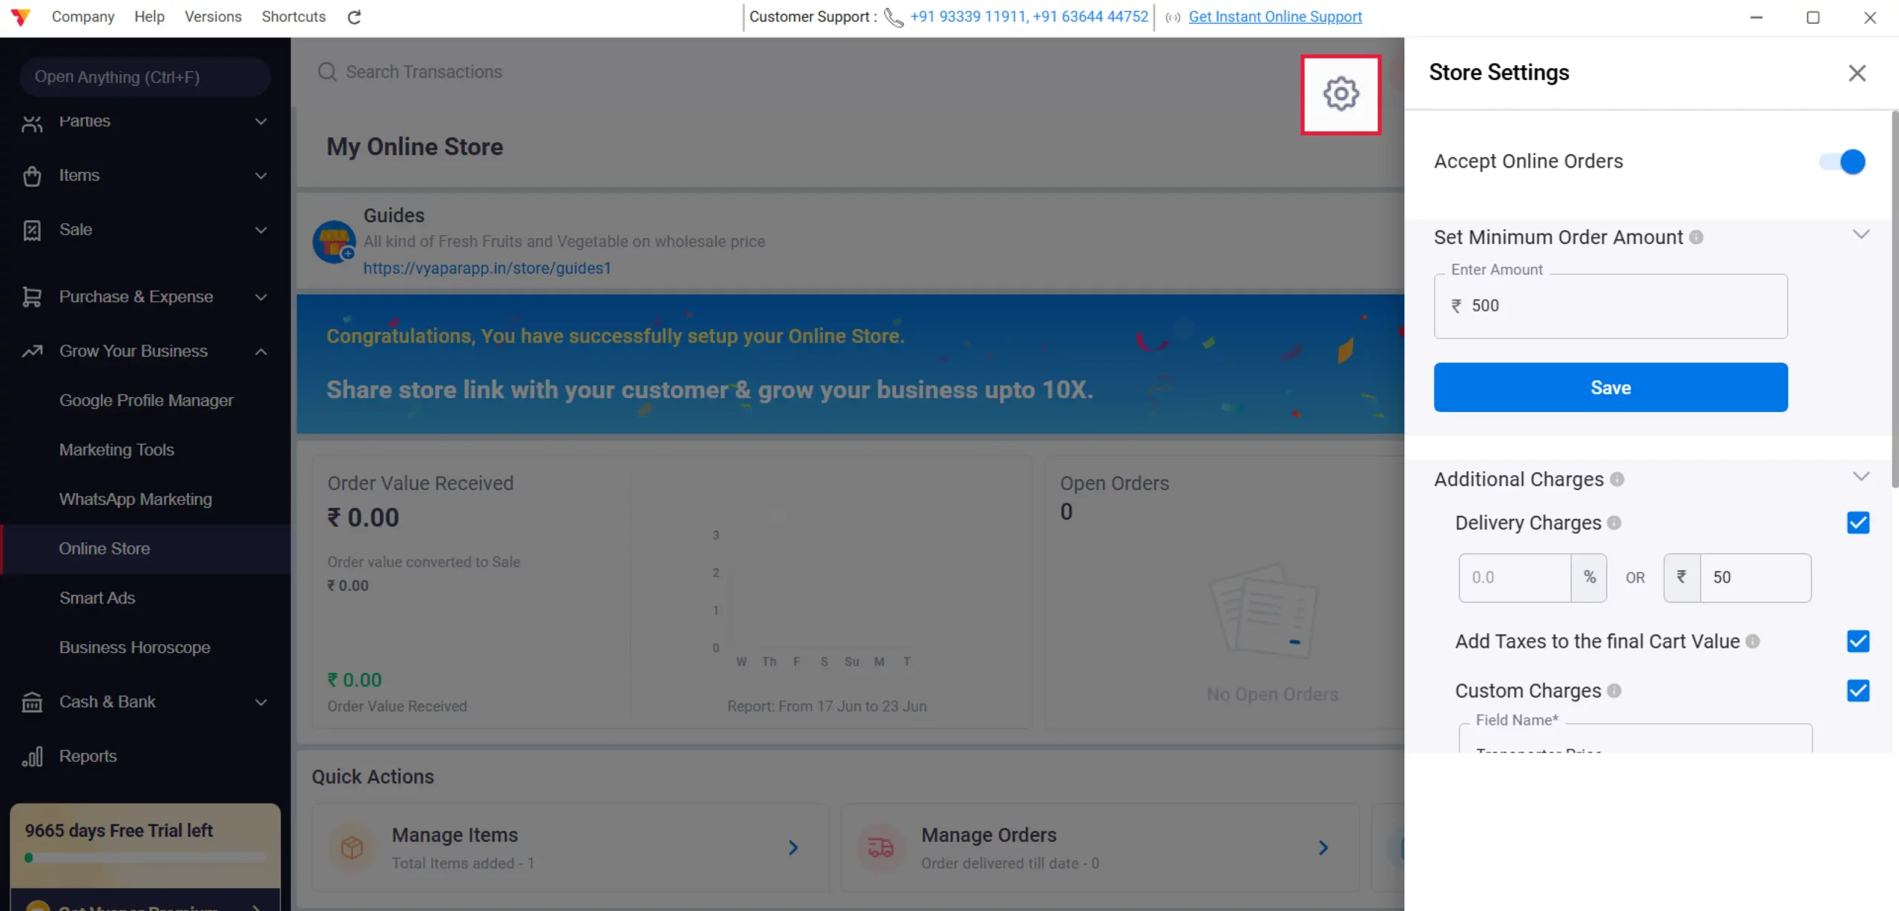Toggle Accept Online Orders switch

coord(1843,162)
